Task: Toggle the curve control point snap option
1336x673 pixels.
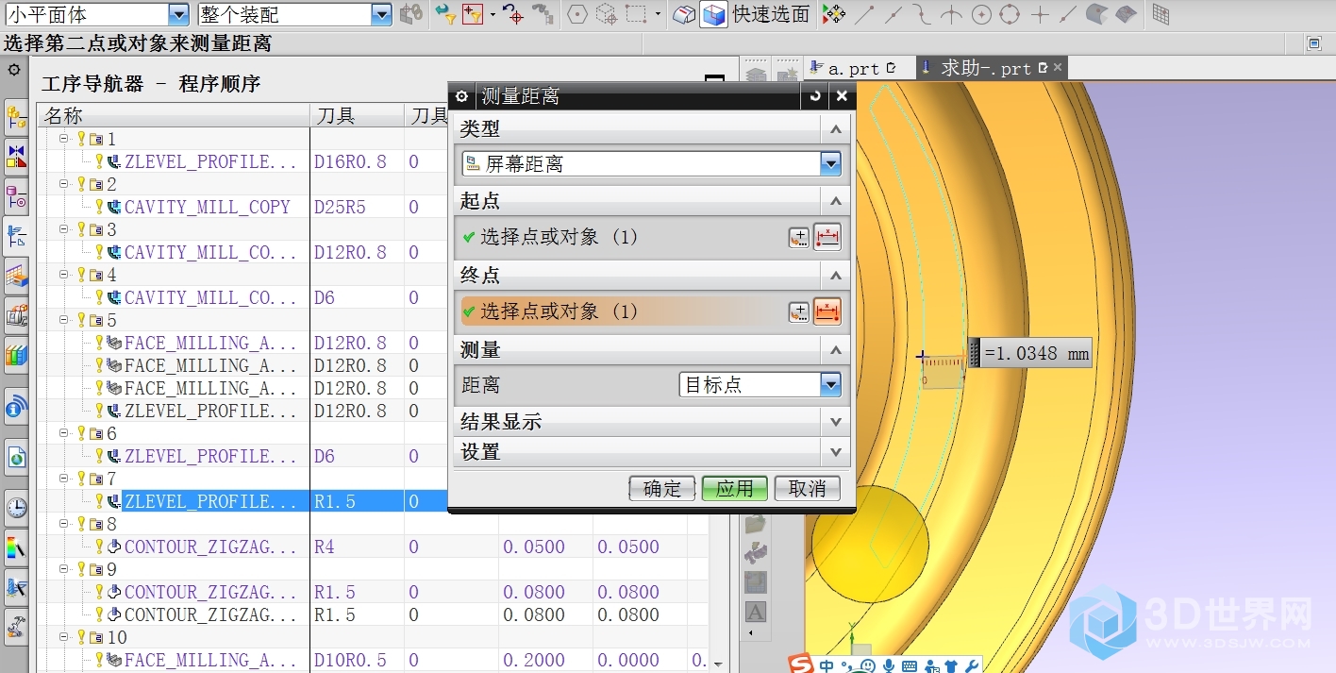Action: click(x=922, y=14)
